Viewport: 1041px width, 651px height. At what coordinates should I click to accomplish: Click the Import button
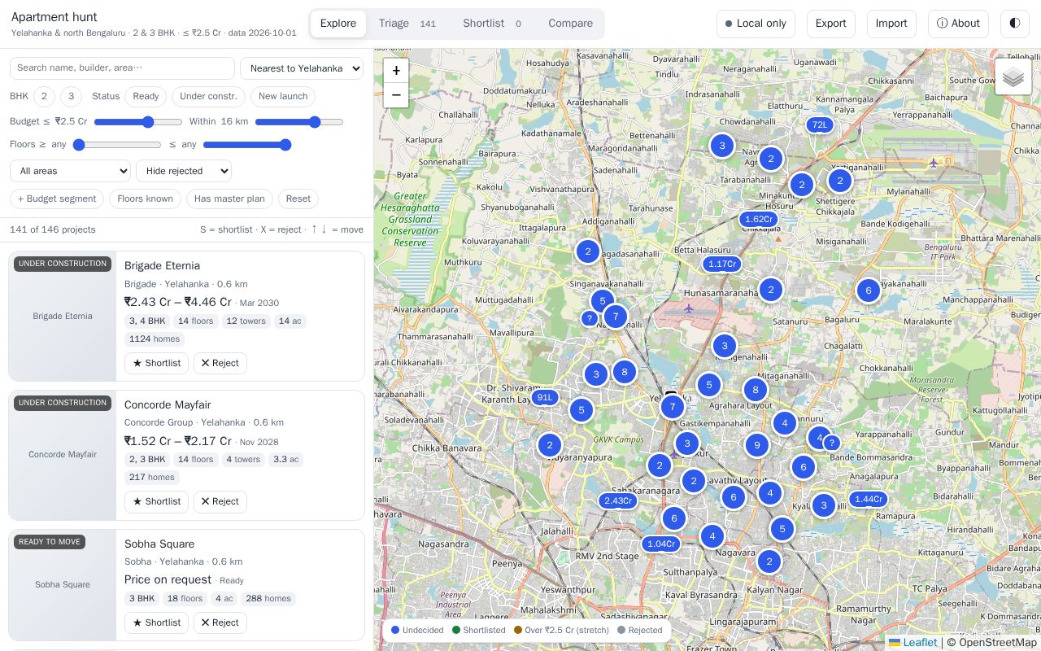891,24
